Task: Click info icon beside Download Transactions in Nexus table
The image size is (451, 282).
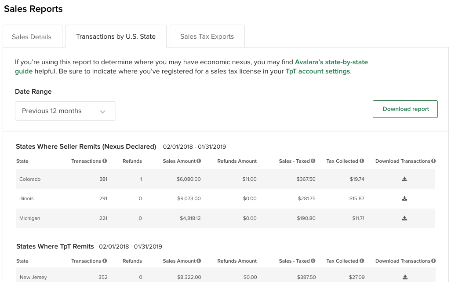Action: point(433,161)
